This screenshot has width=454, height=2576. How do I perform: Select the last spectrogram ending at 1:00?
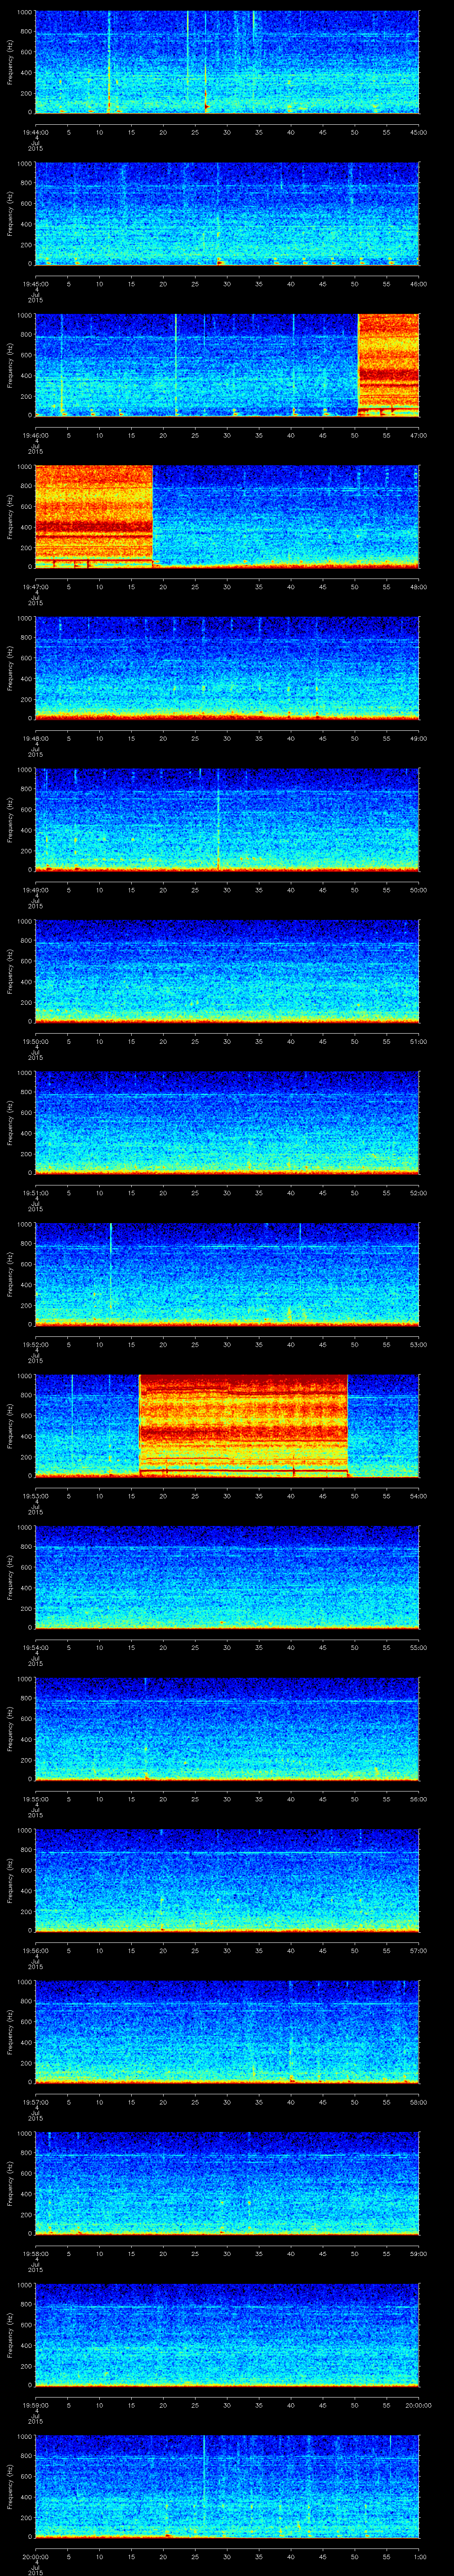(227, 2486)
